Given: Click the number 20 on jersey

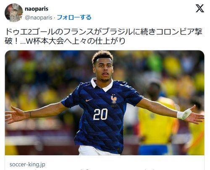Looking at the screenshot, I should click(100, 114).
